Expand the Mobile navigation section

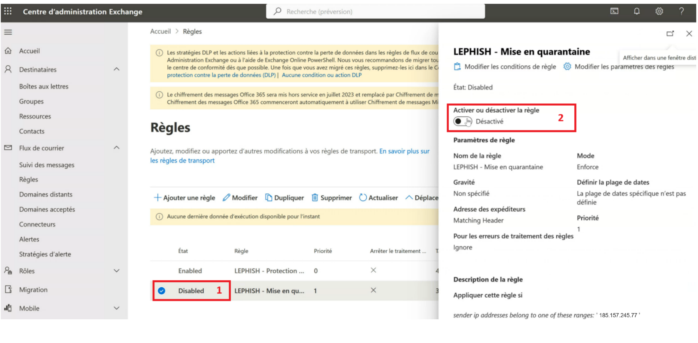(117, 308)
